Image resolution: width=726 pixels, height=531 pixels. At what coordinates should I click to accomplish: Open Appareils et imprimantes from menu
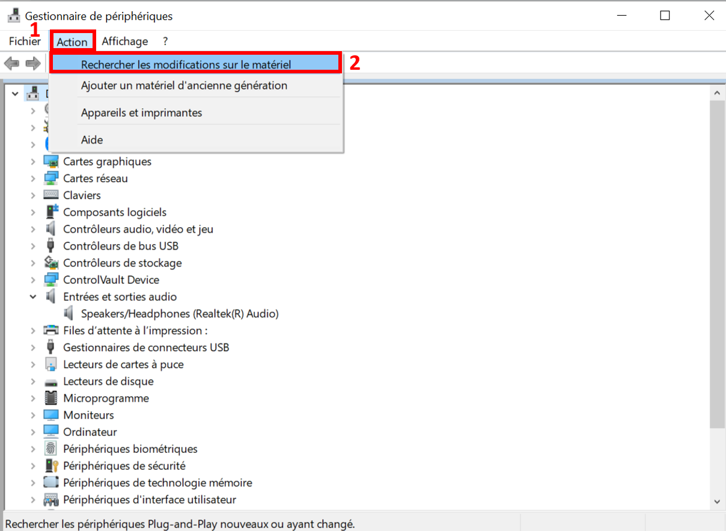click(141, 112)
